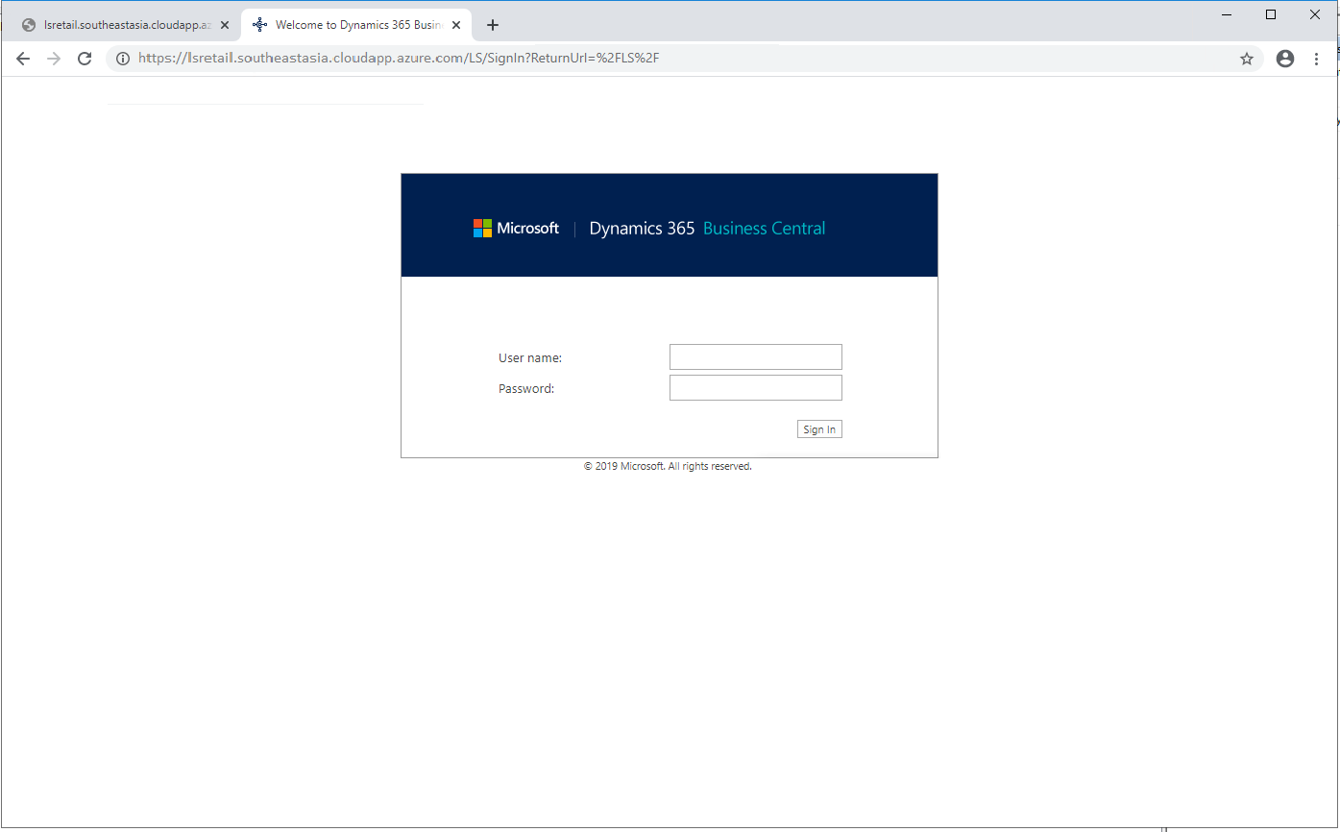Screen dimensions: 1340x832
Task: Close the Welcome to Dynamics 365 tab
Action: (x=456, y=25)
